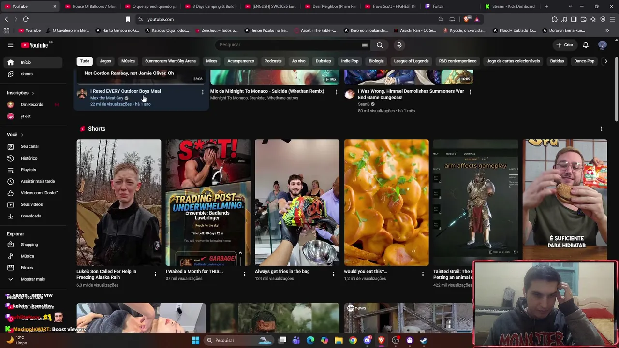Open more options for the Shorts section

(602, 129)
